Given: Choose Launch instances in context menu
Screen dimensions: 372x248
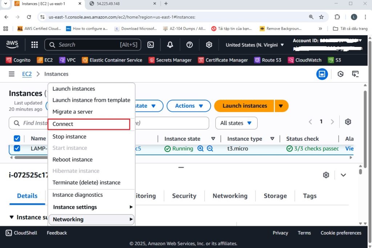Looking at the screenshot, I should (x=74, y=89).
